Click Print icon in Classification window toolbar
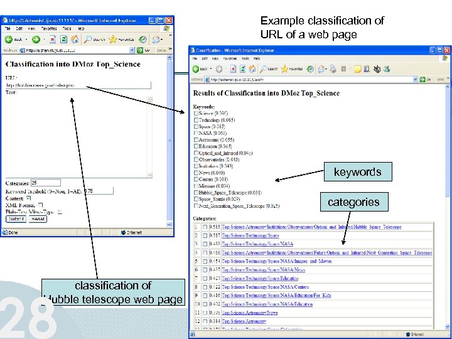452x339 pixels. point(333,69)
